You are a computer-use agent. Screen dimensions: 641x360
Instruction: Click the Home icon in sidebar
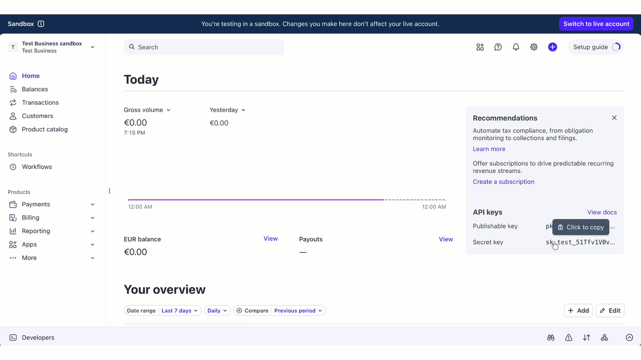click(13, 76)
